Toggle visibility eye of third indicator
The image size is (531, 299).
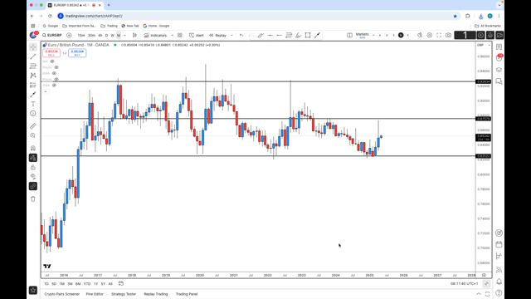[x=54, y=73]
